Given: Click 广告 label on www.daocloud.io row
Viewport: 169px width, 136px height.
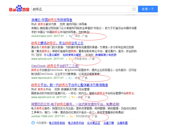Looking at the screenshot, I should (x=85, y=78).
